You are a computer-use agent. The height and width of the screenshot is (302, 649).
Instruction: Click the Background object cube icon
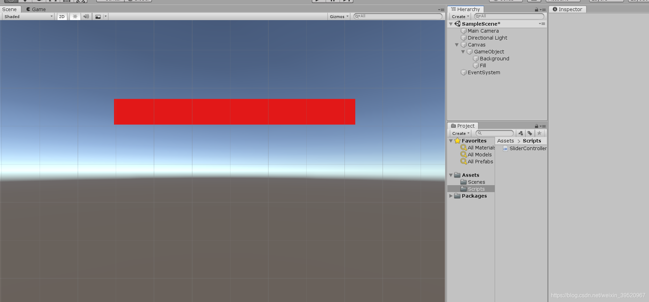coord(476,59)
